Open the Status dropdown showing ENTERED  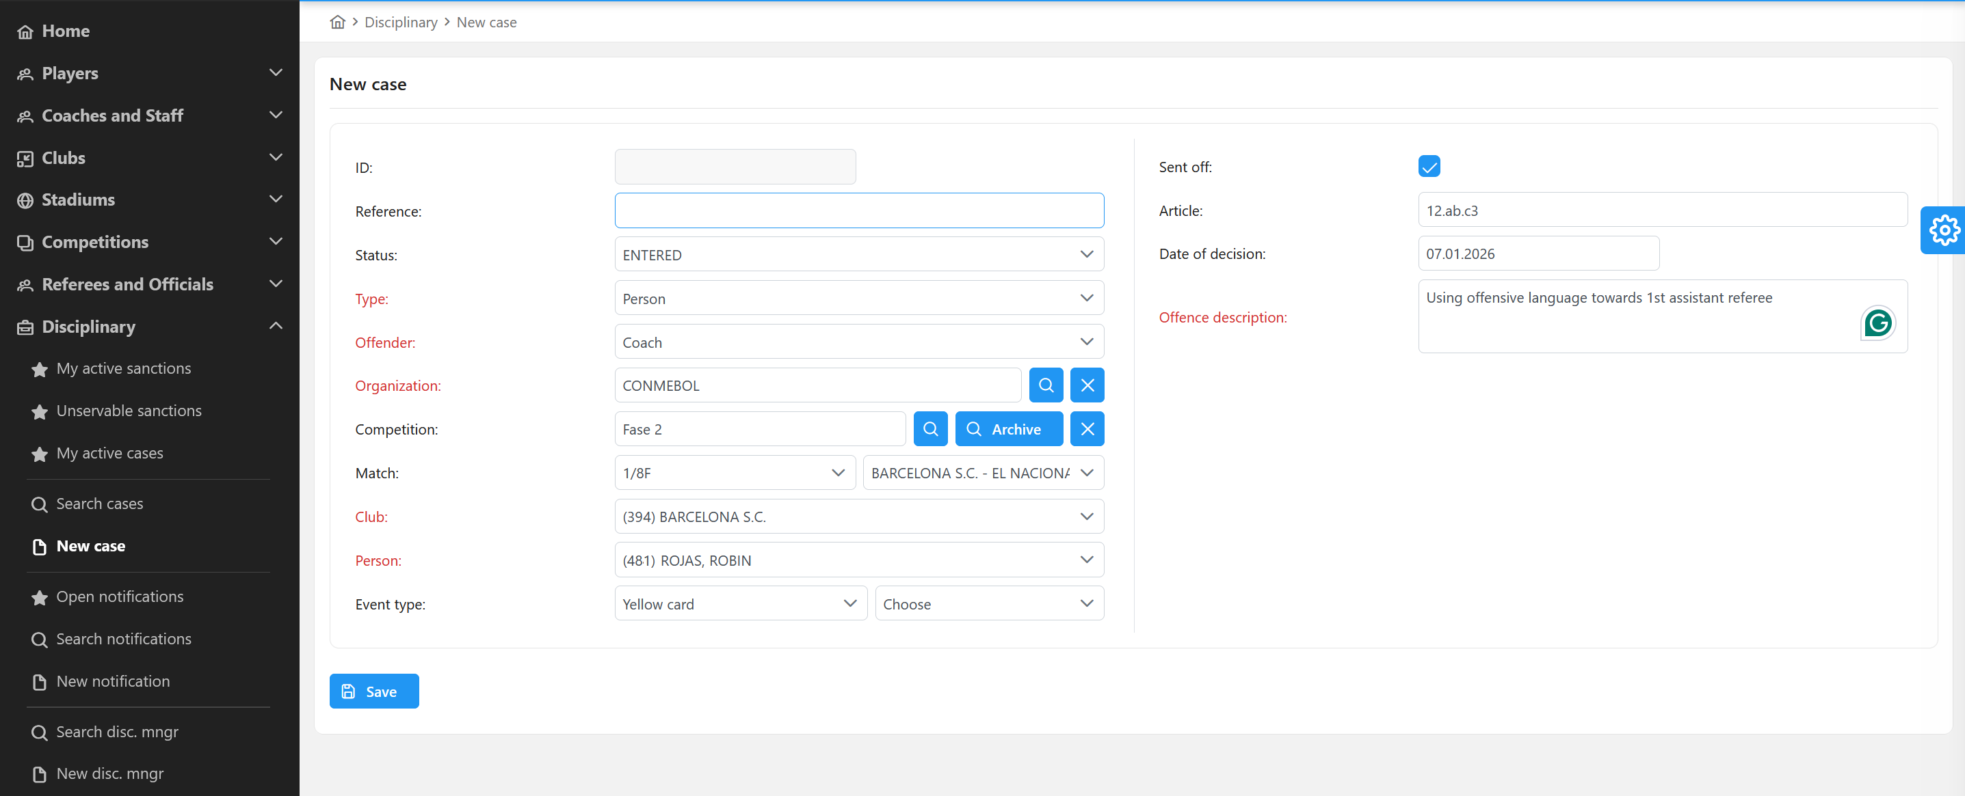(858, 254)
